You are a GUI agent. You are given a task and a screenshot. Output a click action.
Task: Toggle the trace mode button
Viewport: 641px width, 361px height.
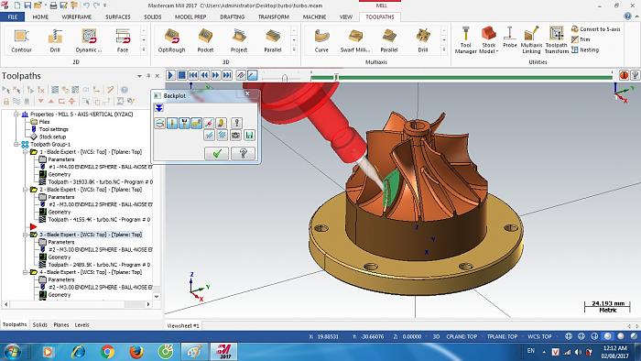coord(241,75)
